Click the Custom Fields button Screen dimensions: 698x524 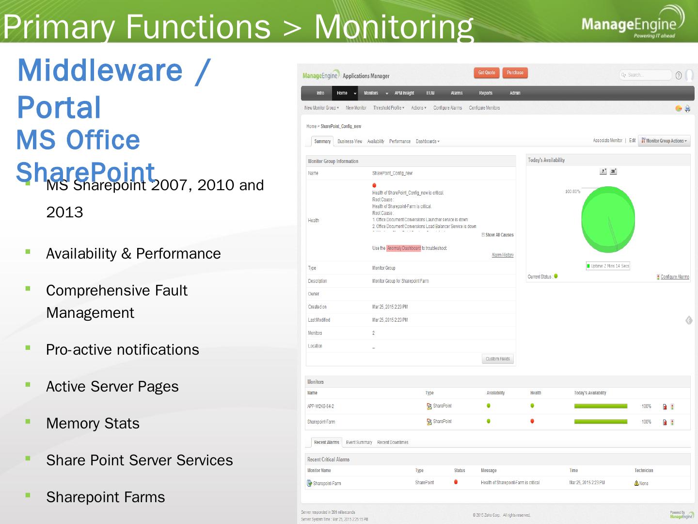498,359
